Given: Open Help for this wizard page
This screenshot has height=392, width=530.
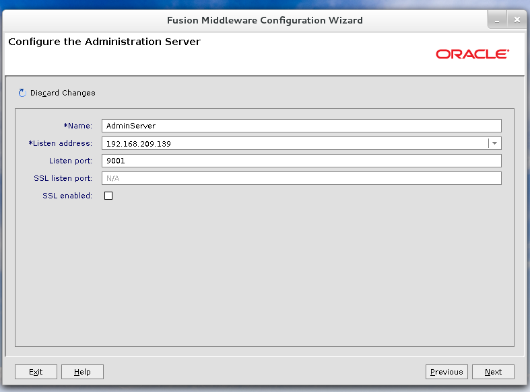Looking at the screenshot, I should coord(82,372).
